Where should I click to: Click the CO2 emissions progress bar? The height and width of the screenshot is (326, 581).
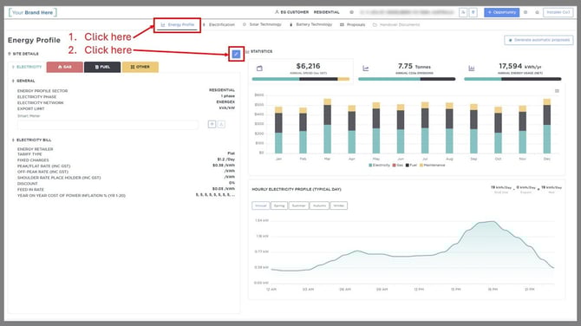coord(407,79)
